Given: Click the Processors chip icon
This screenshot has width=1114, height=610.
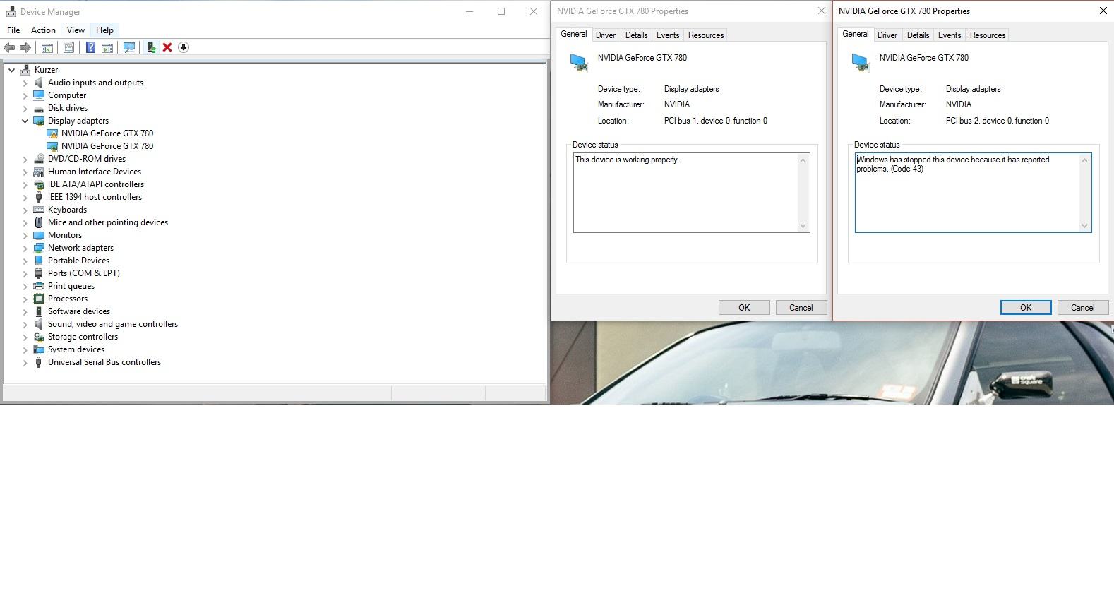Looking at the screenshot, I should [x=39, y=299].
